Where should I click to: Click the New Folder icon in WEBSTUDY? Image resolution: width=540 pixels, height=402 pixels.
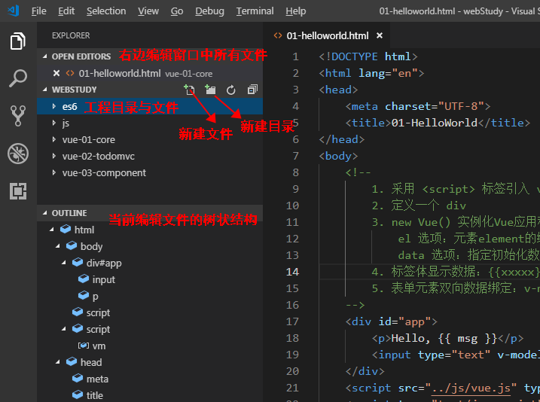click(x=210, y=90)
